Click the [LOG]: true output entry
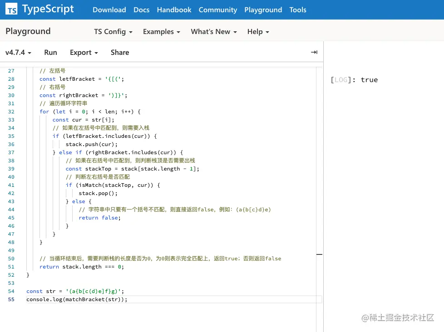The image size is (444, 332). (x=354, y=80)
